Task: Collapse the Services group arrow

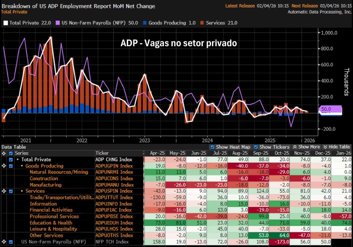Action: (22, 191)
